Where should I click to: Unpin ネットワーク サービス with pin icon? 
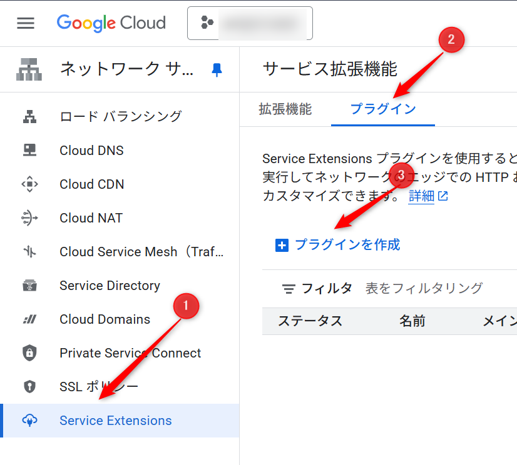tap(217, 69)
